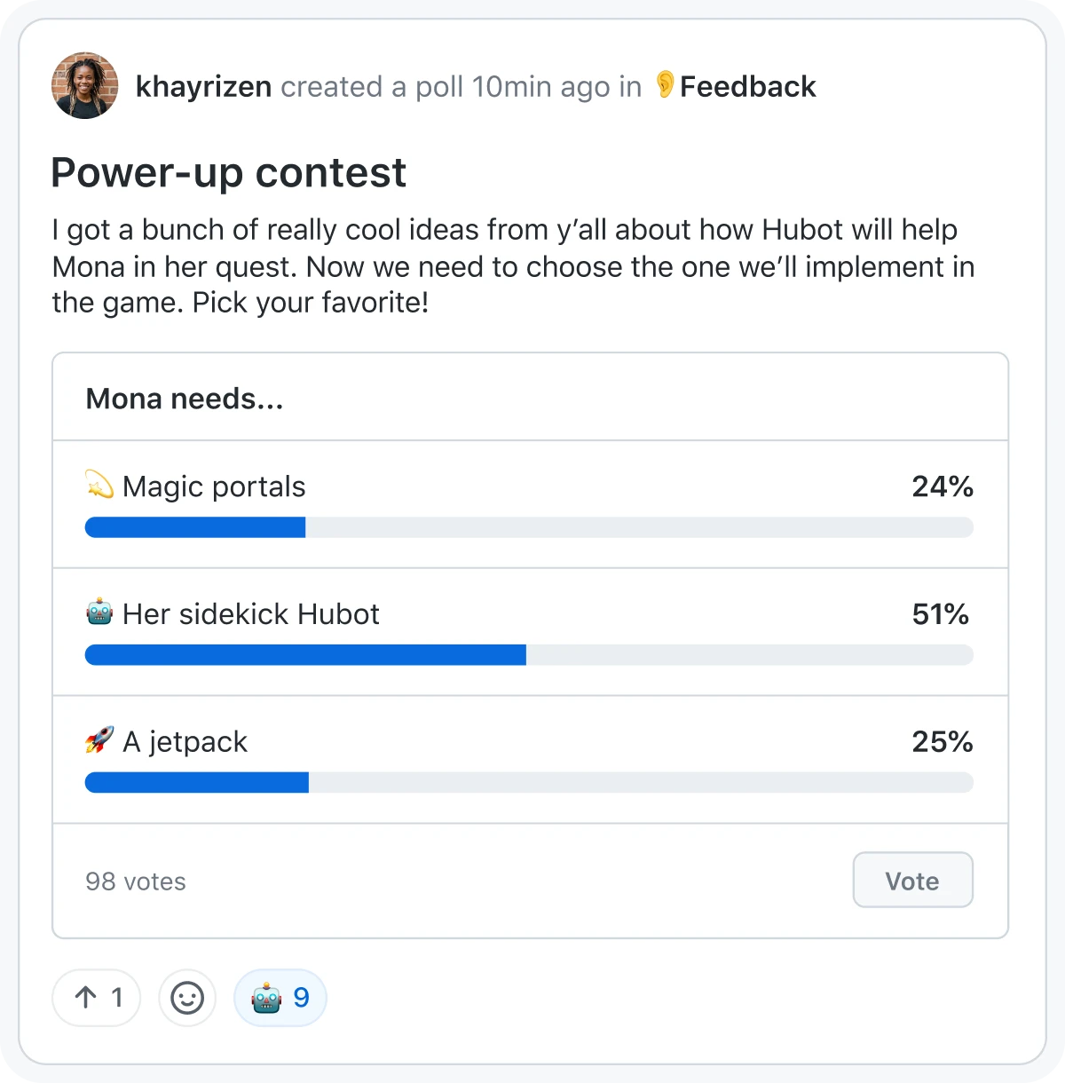Click the khayrizen username link
1065x1083 pixels.
click(x=203, y=86)
